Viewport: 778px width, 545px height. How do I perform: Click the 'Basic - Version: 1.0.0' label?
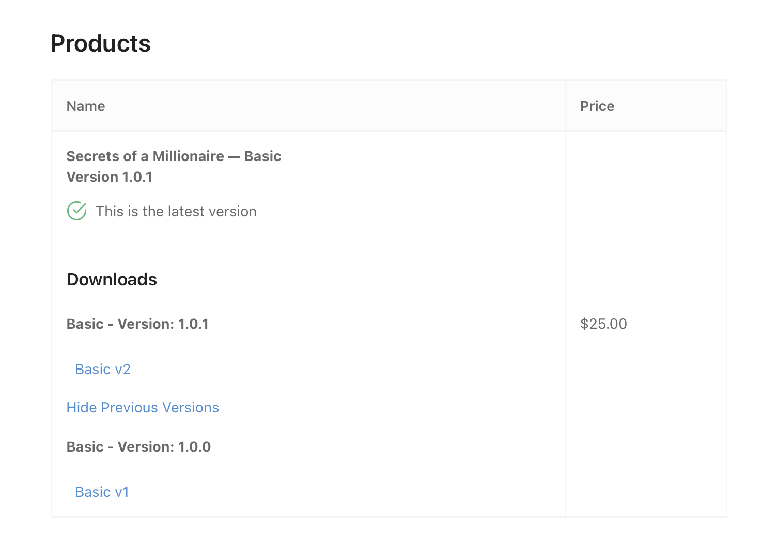point(138,447)
